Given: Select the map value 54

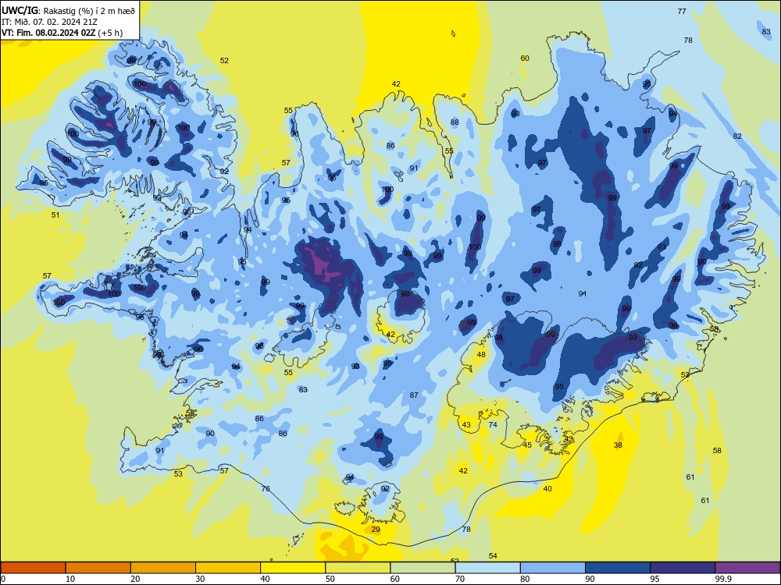Looking at the screenshot, I should coord(493,555).
